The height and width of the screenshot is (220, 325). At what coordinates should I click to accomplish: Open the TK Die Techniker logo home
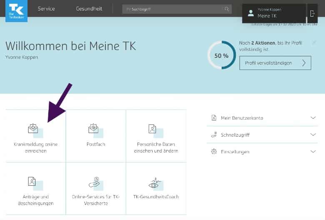[16, 11]
